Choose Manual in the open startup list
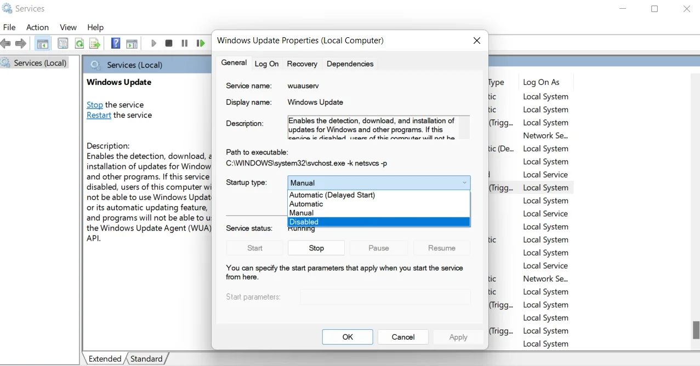Image resolution: width=700 pixels, height=366 pixels. click(x=379, y=213)
